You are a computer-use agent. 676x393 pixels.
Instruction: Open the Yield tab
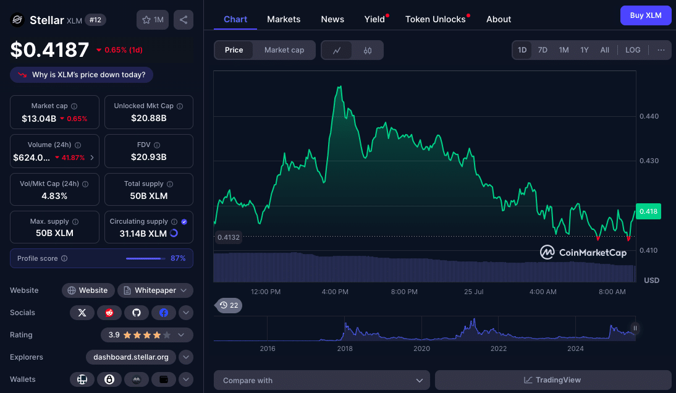[374, 19]
